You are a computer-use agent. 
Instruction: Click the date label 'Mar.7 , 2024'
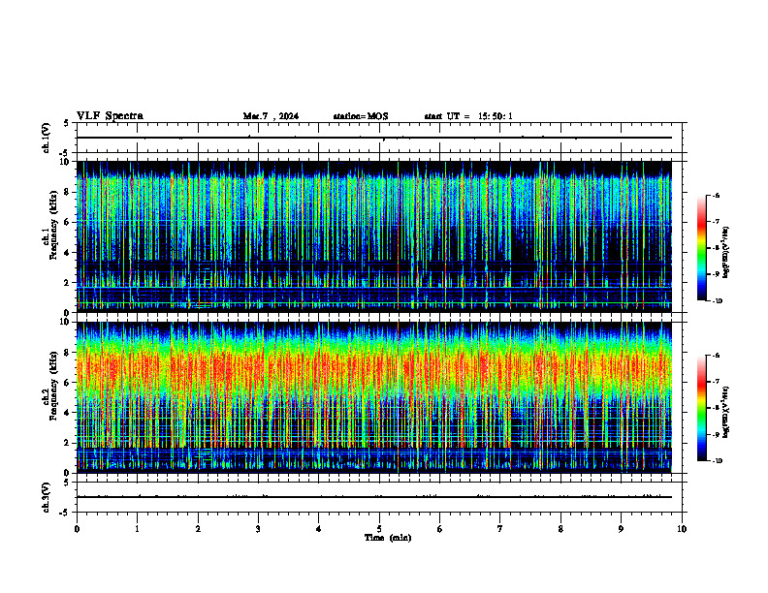pyautogui.click(x=271, y=116)
